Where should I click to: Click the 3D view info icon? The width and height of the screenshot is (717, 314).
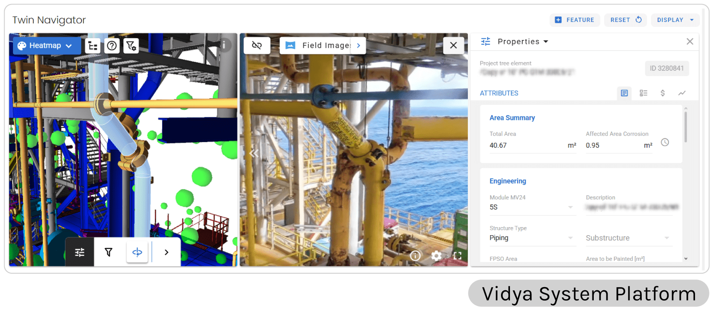[x=224, y=44]
